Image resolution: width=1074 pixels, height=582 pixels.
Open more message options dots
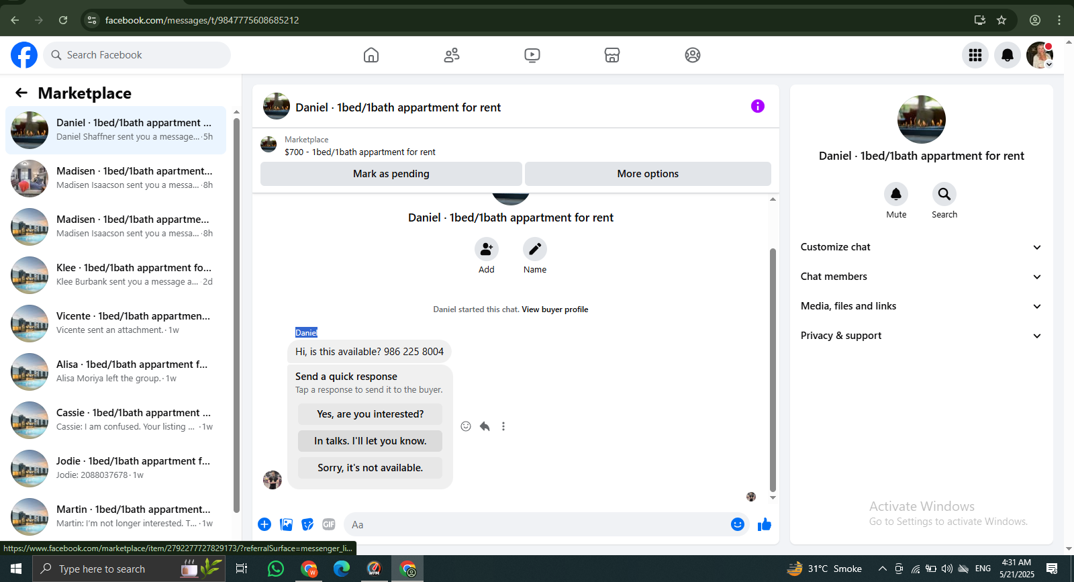click(503, 426)
